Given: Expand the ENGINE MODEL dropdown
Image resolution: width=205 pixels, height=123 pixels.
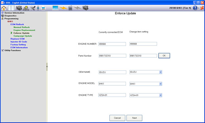Looking at the screenshot, I should coord(160,84).
